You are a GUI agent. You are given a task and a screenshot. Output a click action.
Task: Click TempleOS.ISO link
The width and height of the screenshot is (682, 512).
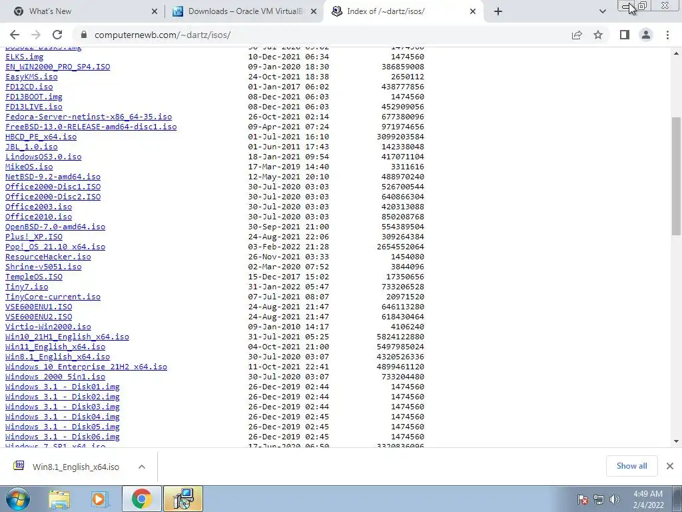34,277
